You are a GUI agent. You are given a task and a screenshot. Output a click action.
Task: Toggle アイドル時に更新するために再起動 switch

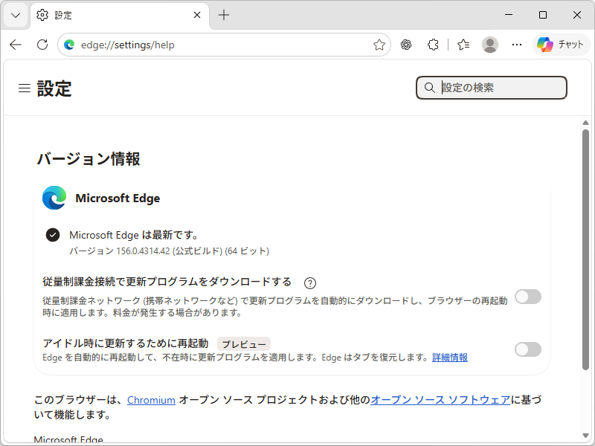[528, 349]
